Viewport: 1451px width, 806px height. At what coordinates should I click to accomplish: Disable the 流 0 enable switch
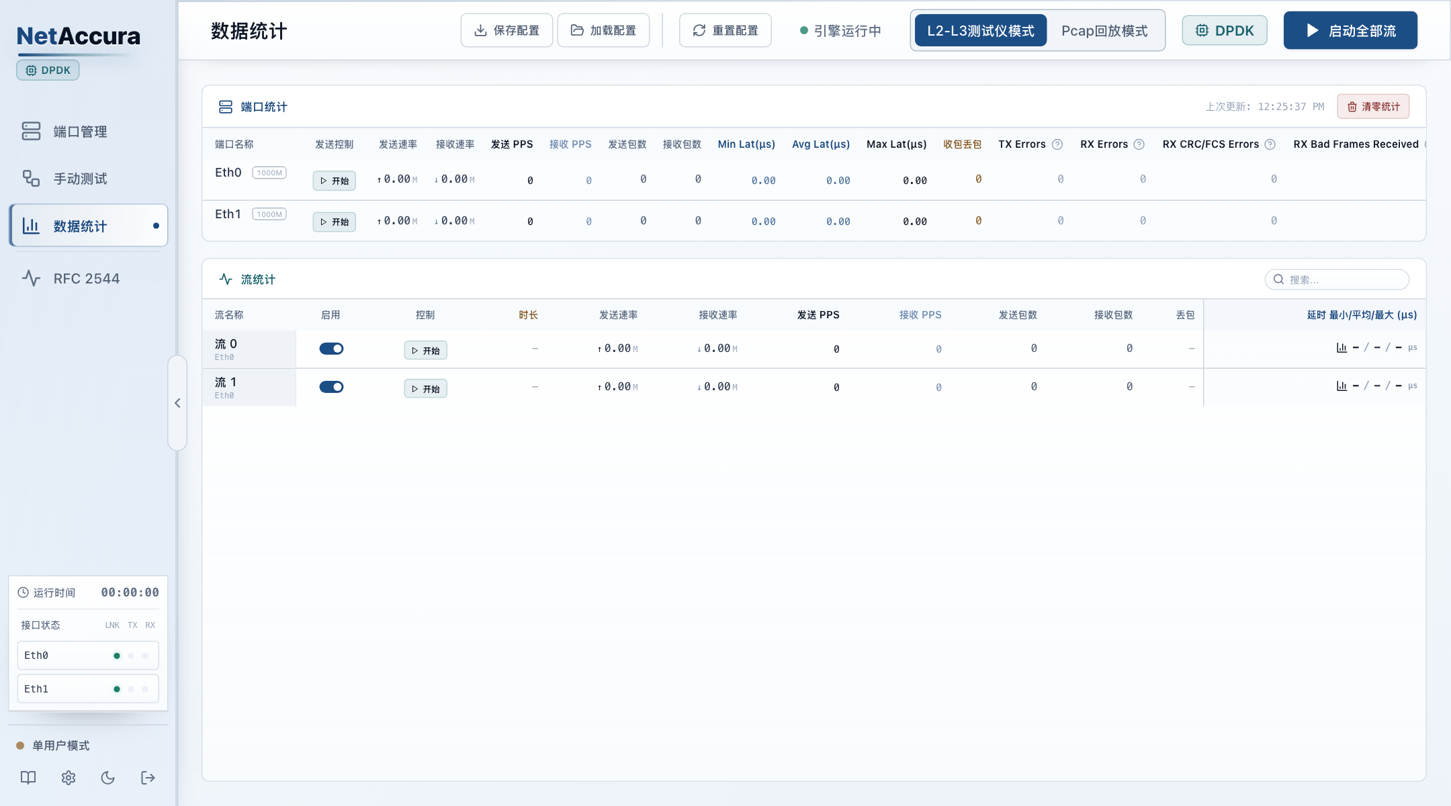[x=331, y=349]
